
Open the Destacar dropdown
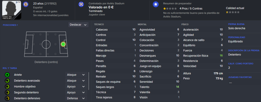click(x=78, y=25)
